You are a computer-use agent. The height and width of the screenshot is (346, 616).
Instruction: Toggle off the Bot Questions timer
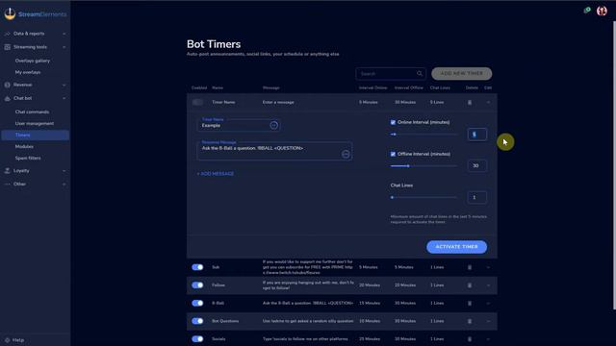point(197,321)
